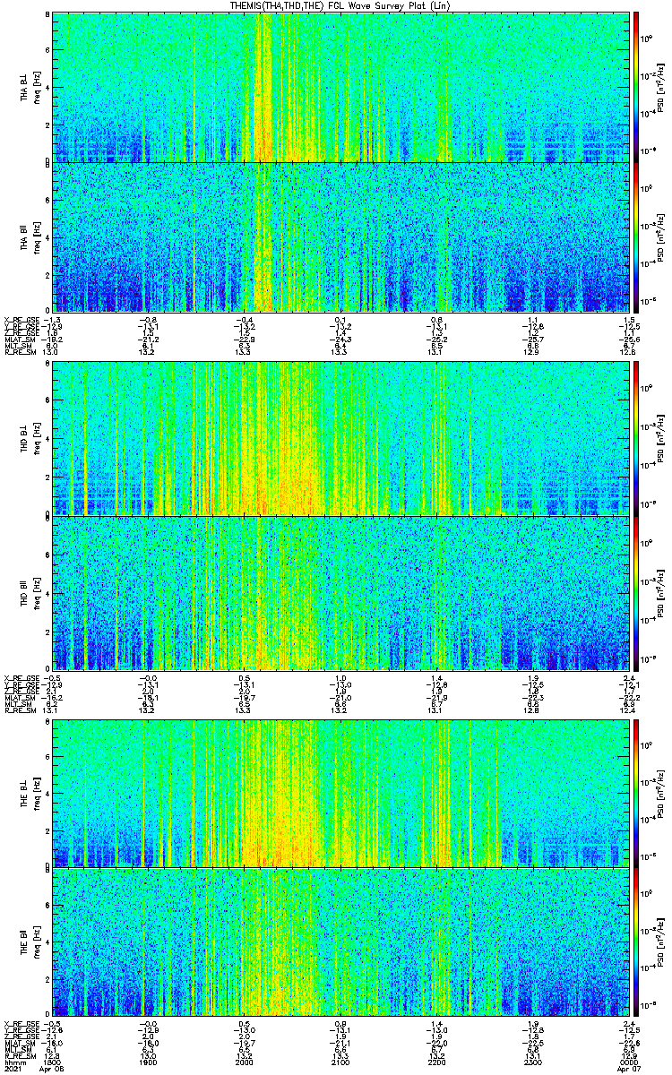Click the Apr 07 date label

627,1071
